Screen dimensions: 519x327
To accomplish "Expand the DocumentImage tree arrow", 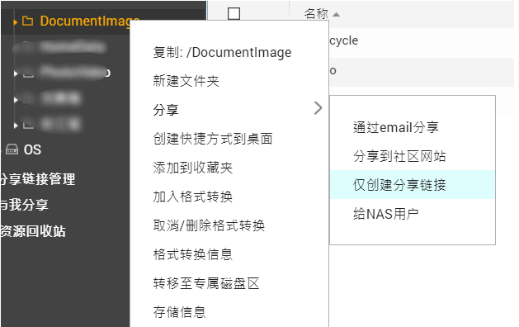I will pos(15,22).
